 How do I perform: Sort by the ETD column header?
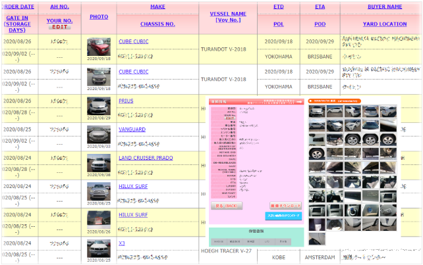tap(279, 7)
